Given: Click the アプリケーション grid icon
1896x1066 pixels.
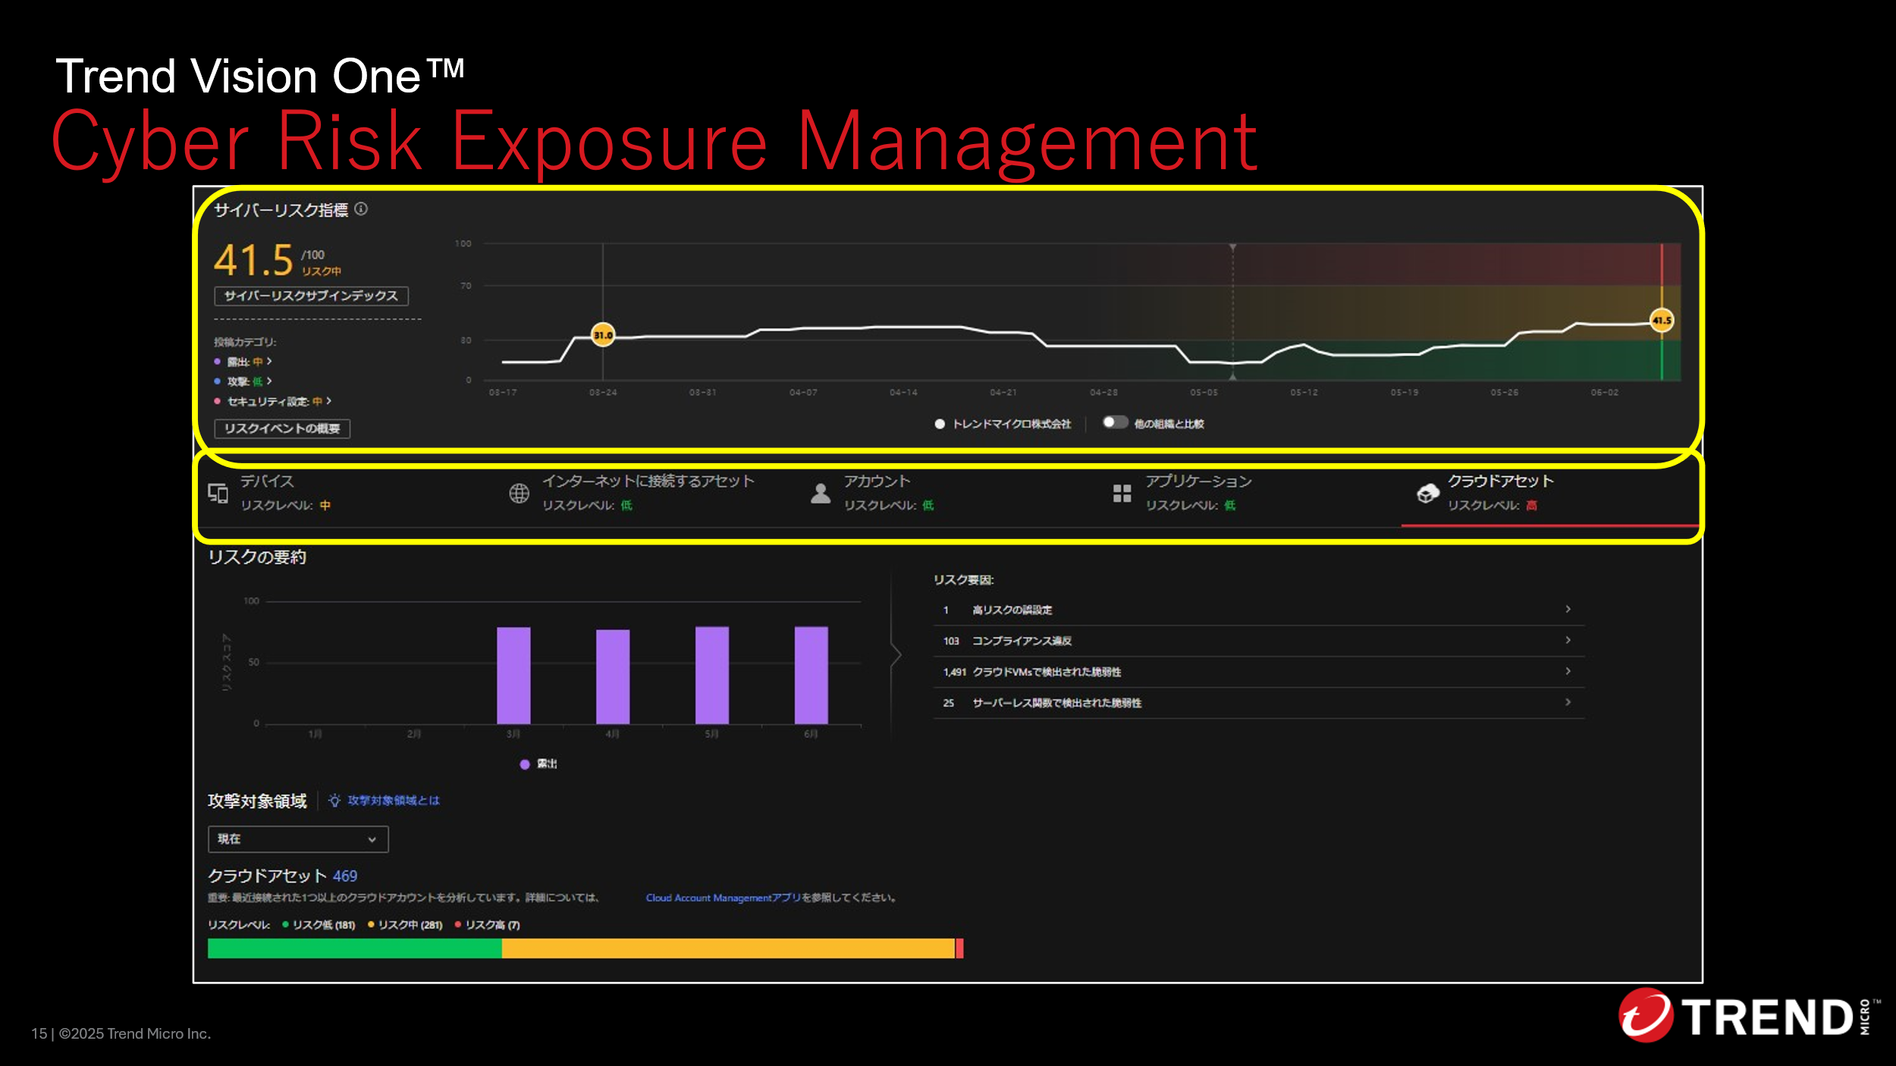Looking at the screenshot, I should 1122,494.
